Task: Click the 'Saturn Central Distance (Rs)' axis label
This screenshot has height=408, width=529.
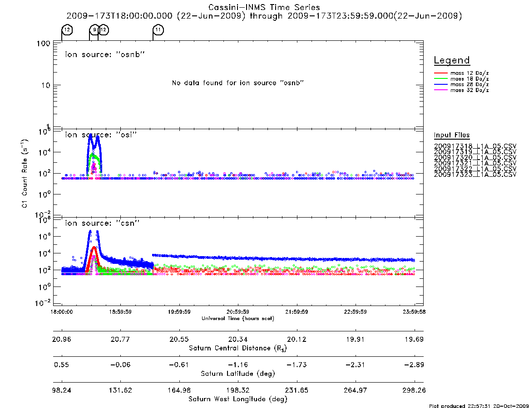Action: click(238, 348)
